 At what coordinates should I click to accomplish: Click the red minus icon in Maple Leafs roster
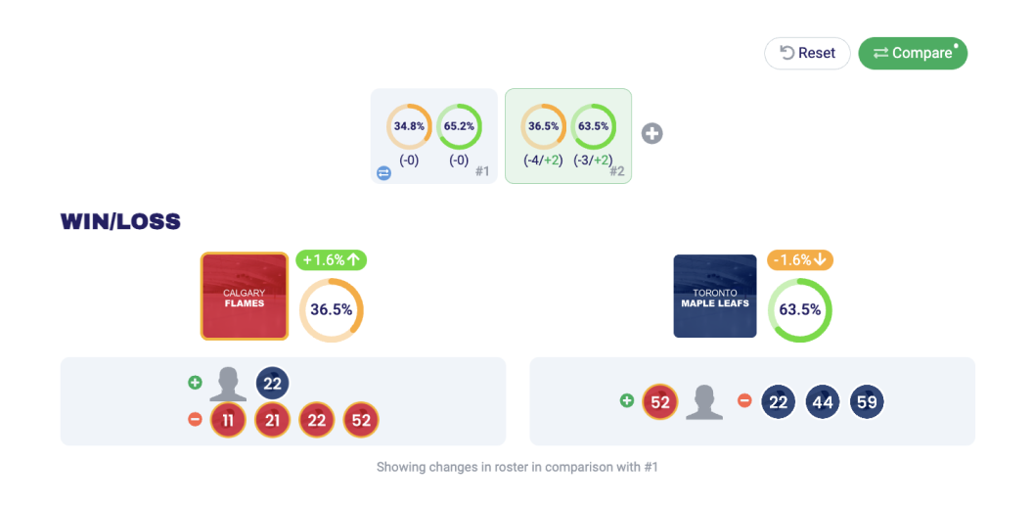point(744,400)
